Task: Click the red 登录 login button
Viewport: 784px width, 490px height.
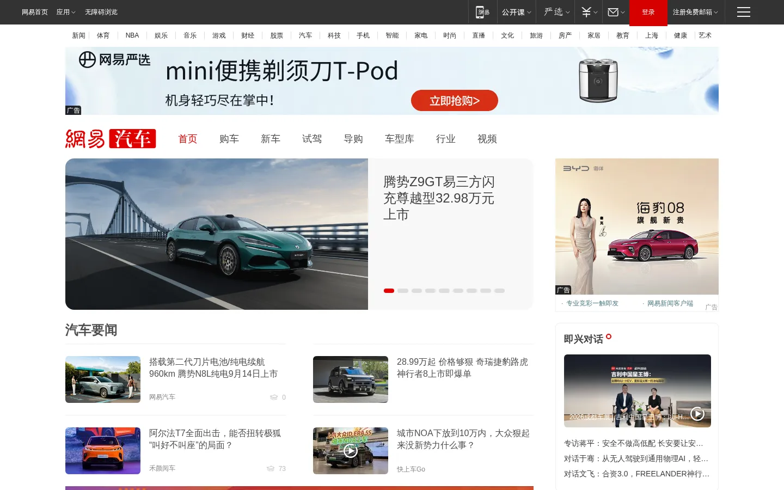Action: (x=648, y=12)
